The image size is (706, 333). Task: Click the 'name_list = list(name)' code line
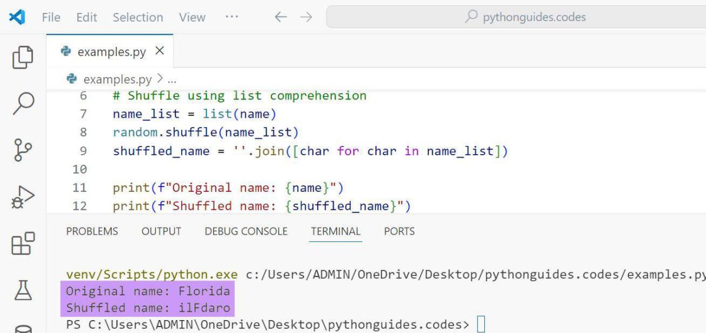195,114
